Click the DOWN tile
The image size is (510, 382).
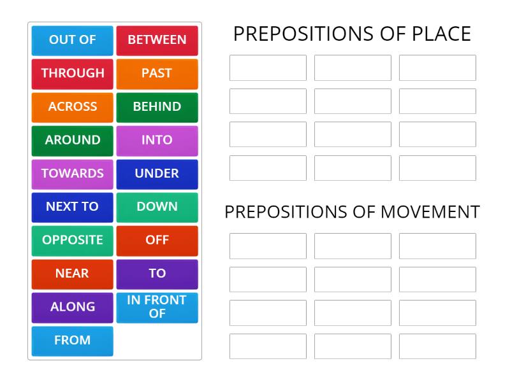coord(157,207)
